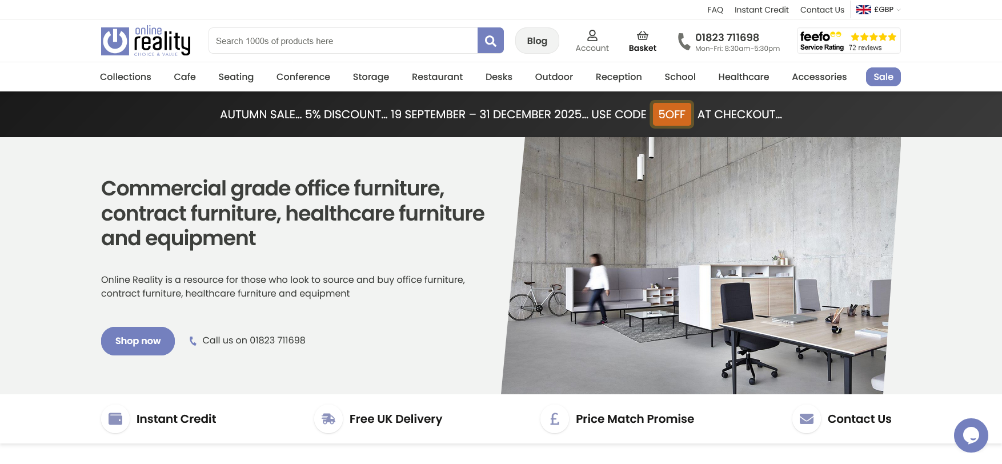Open the Seating menu
The width and height of the screenshot is (1002, 464).
pyautogui.click(x=236, y=77)
